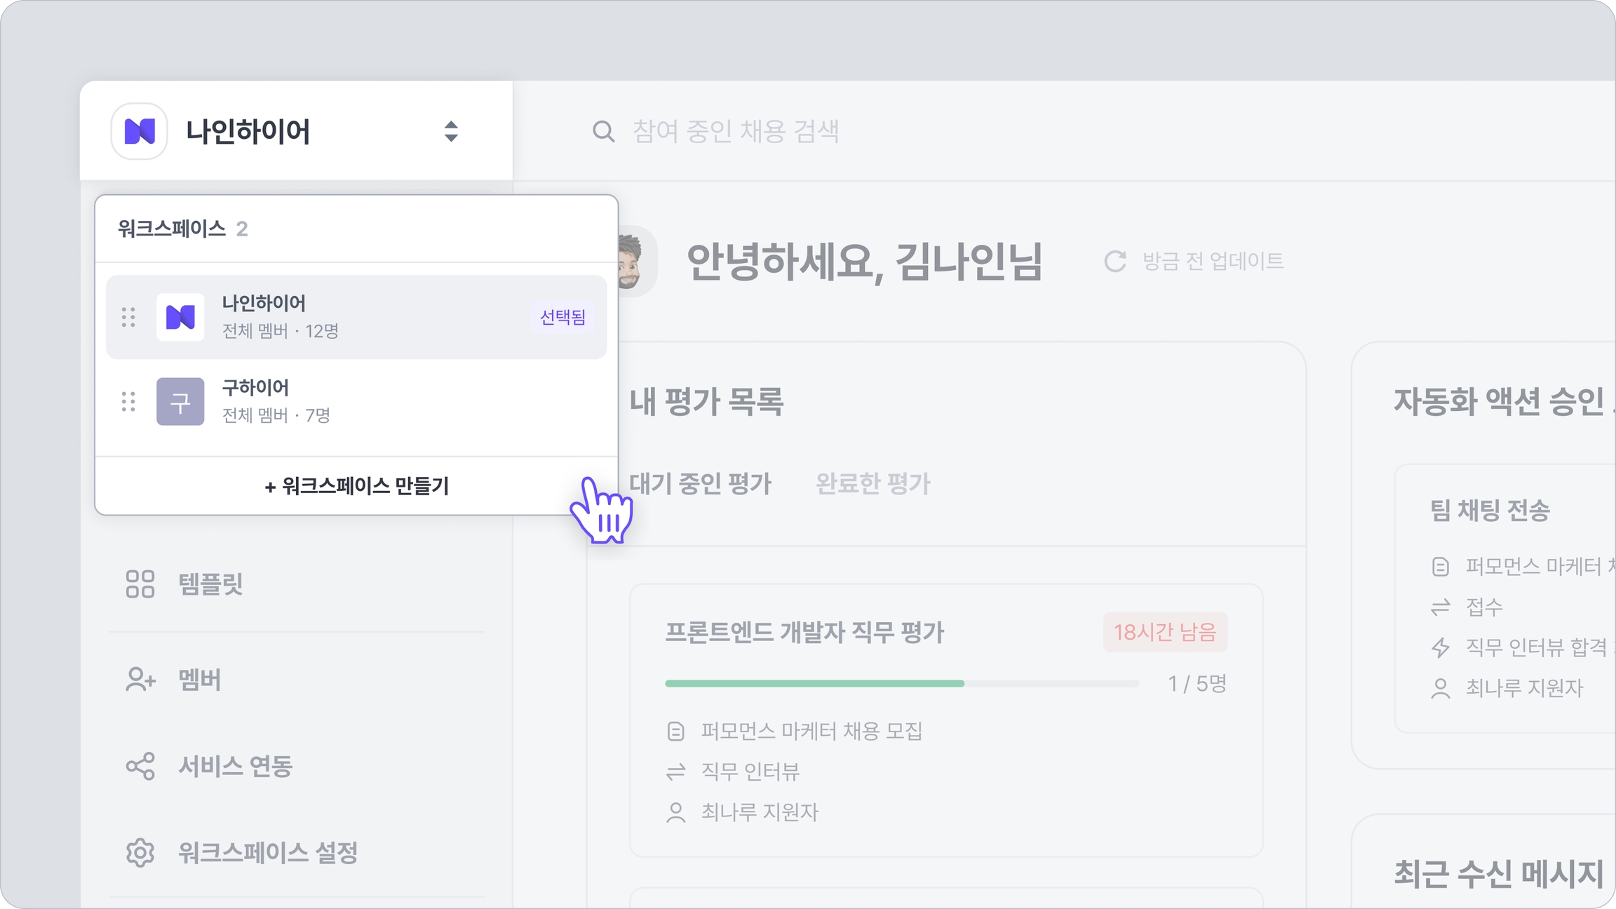Viewport: 1616px width, 909px height.
Task: Click 직무 인터뷰 합격 text
Action: pos(1536,647)
